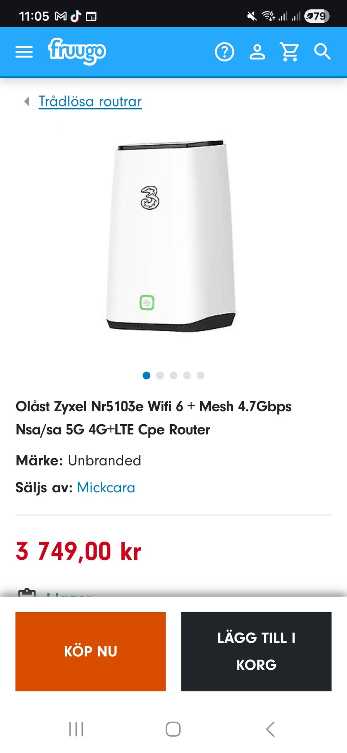Viewport: 347px width, 753px height.
Task: Open the help question mark icon
Action: coord(224,52)
